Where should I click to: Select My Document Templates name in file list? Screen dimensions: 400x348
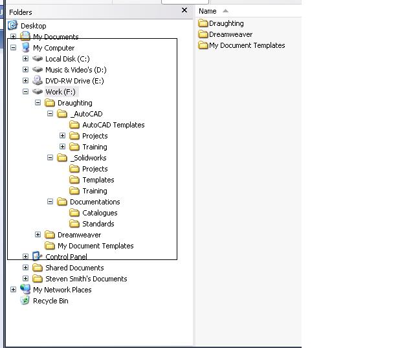point(247,45)
